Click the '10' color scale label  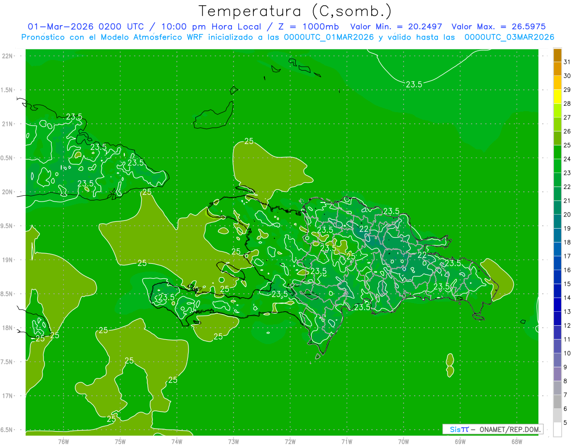tap(567, 353)
